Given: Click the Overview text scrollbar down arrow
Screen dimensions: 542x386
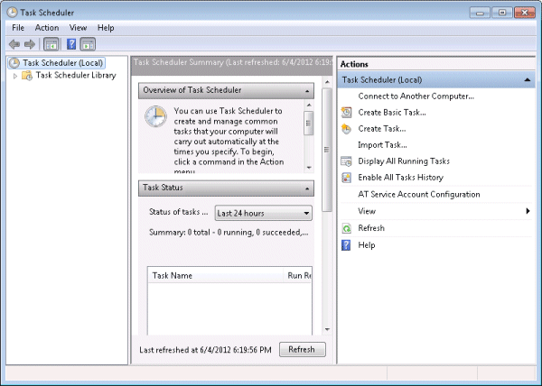Looking at the screenshot, I should 309,168.
